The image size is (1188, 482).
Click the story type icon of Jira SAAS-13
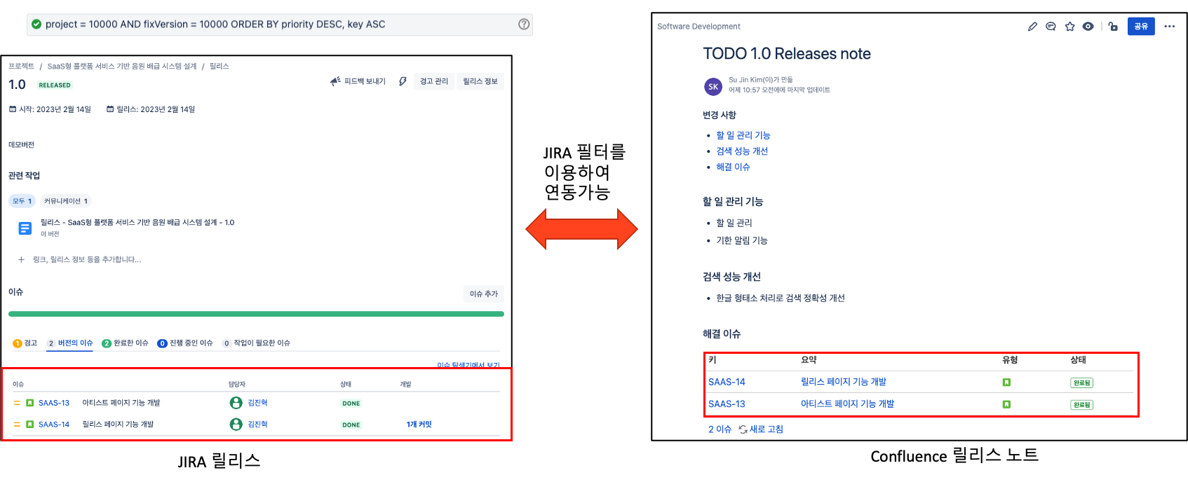pos(30,403)
